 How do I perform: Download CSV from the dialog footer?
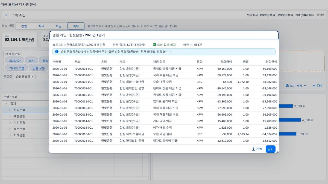click(x=257, y=149)
